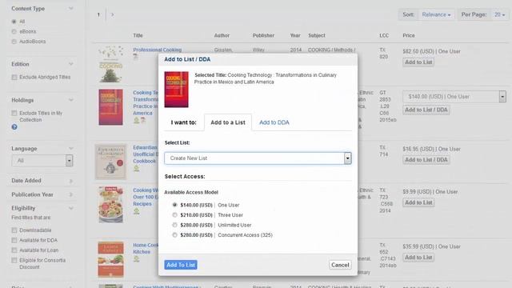This screenshot has width=512, height=288.
Task: Check Eligible for Consortia Discount box
Action: click(14, 261)
